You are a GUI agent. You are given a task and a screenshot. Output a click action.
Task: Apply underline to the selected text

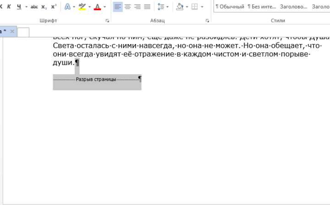pos(19,7)
